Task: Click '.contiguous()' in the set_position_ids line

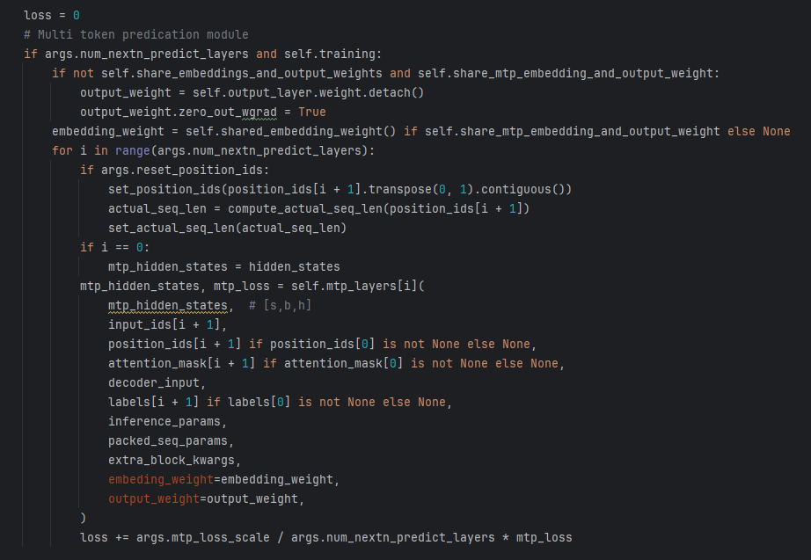Action: (x=522, y=189)
